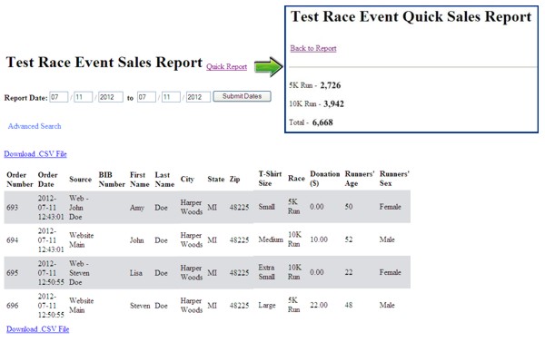This screenshot has height=342, width=545.
Task: Click donation amount 22.00 in order 696
Action: pos(319,305)
